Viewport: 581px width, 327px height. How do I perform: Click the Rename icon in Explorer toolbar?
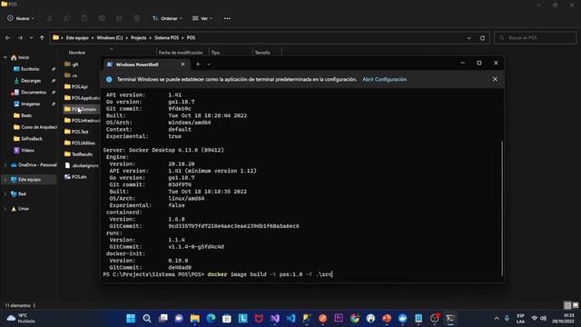102,18
